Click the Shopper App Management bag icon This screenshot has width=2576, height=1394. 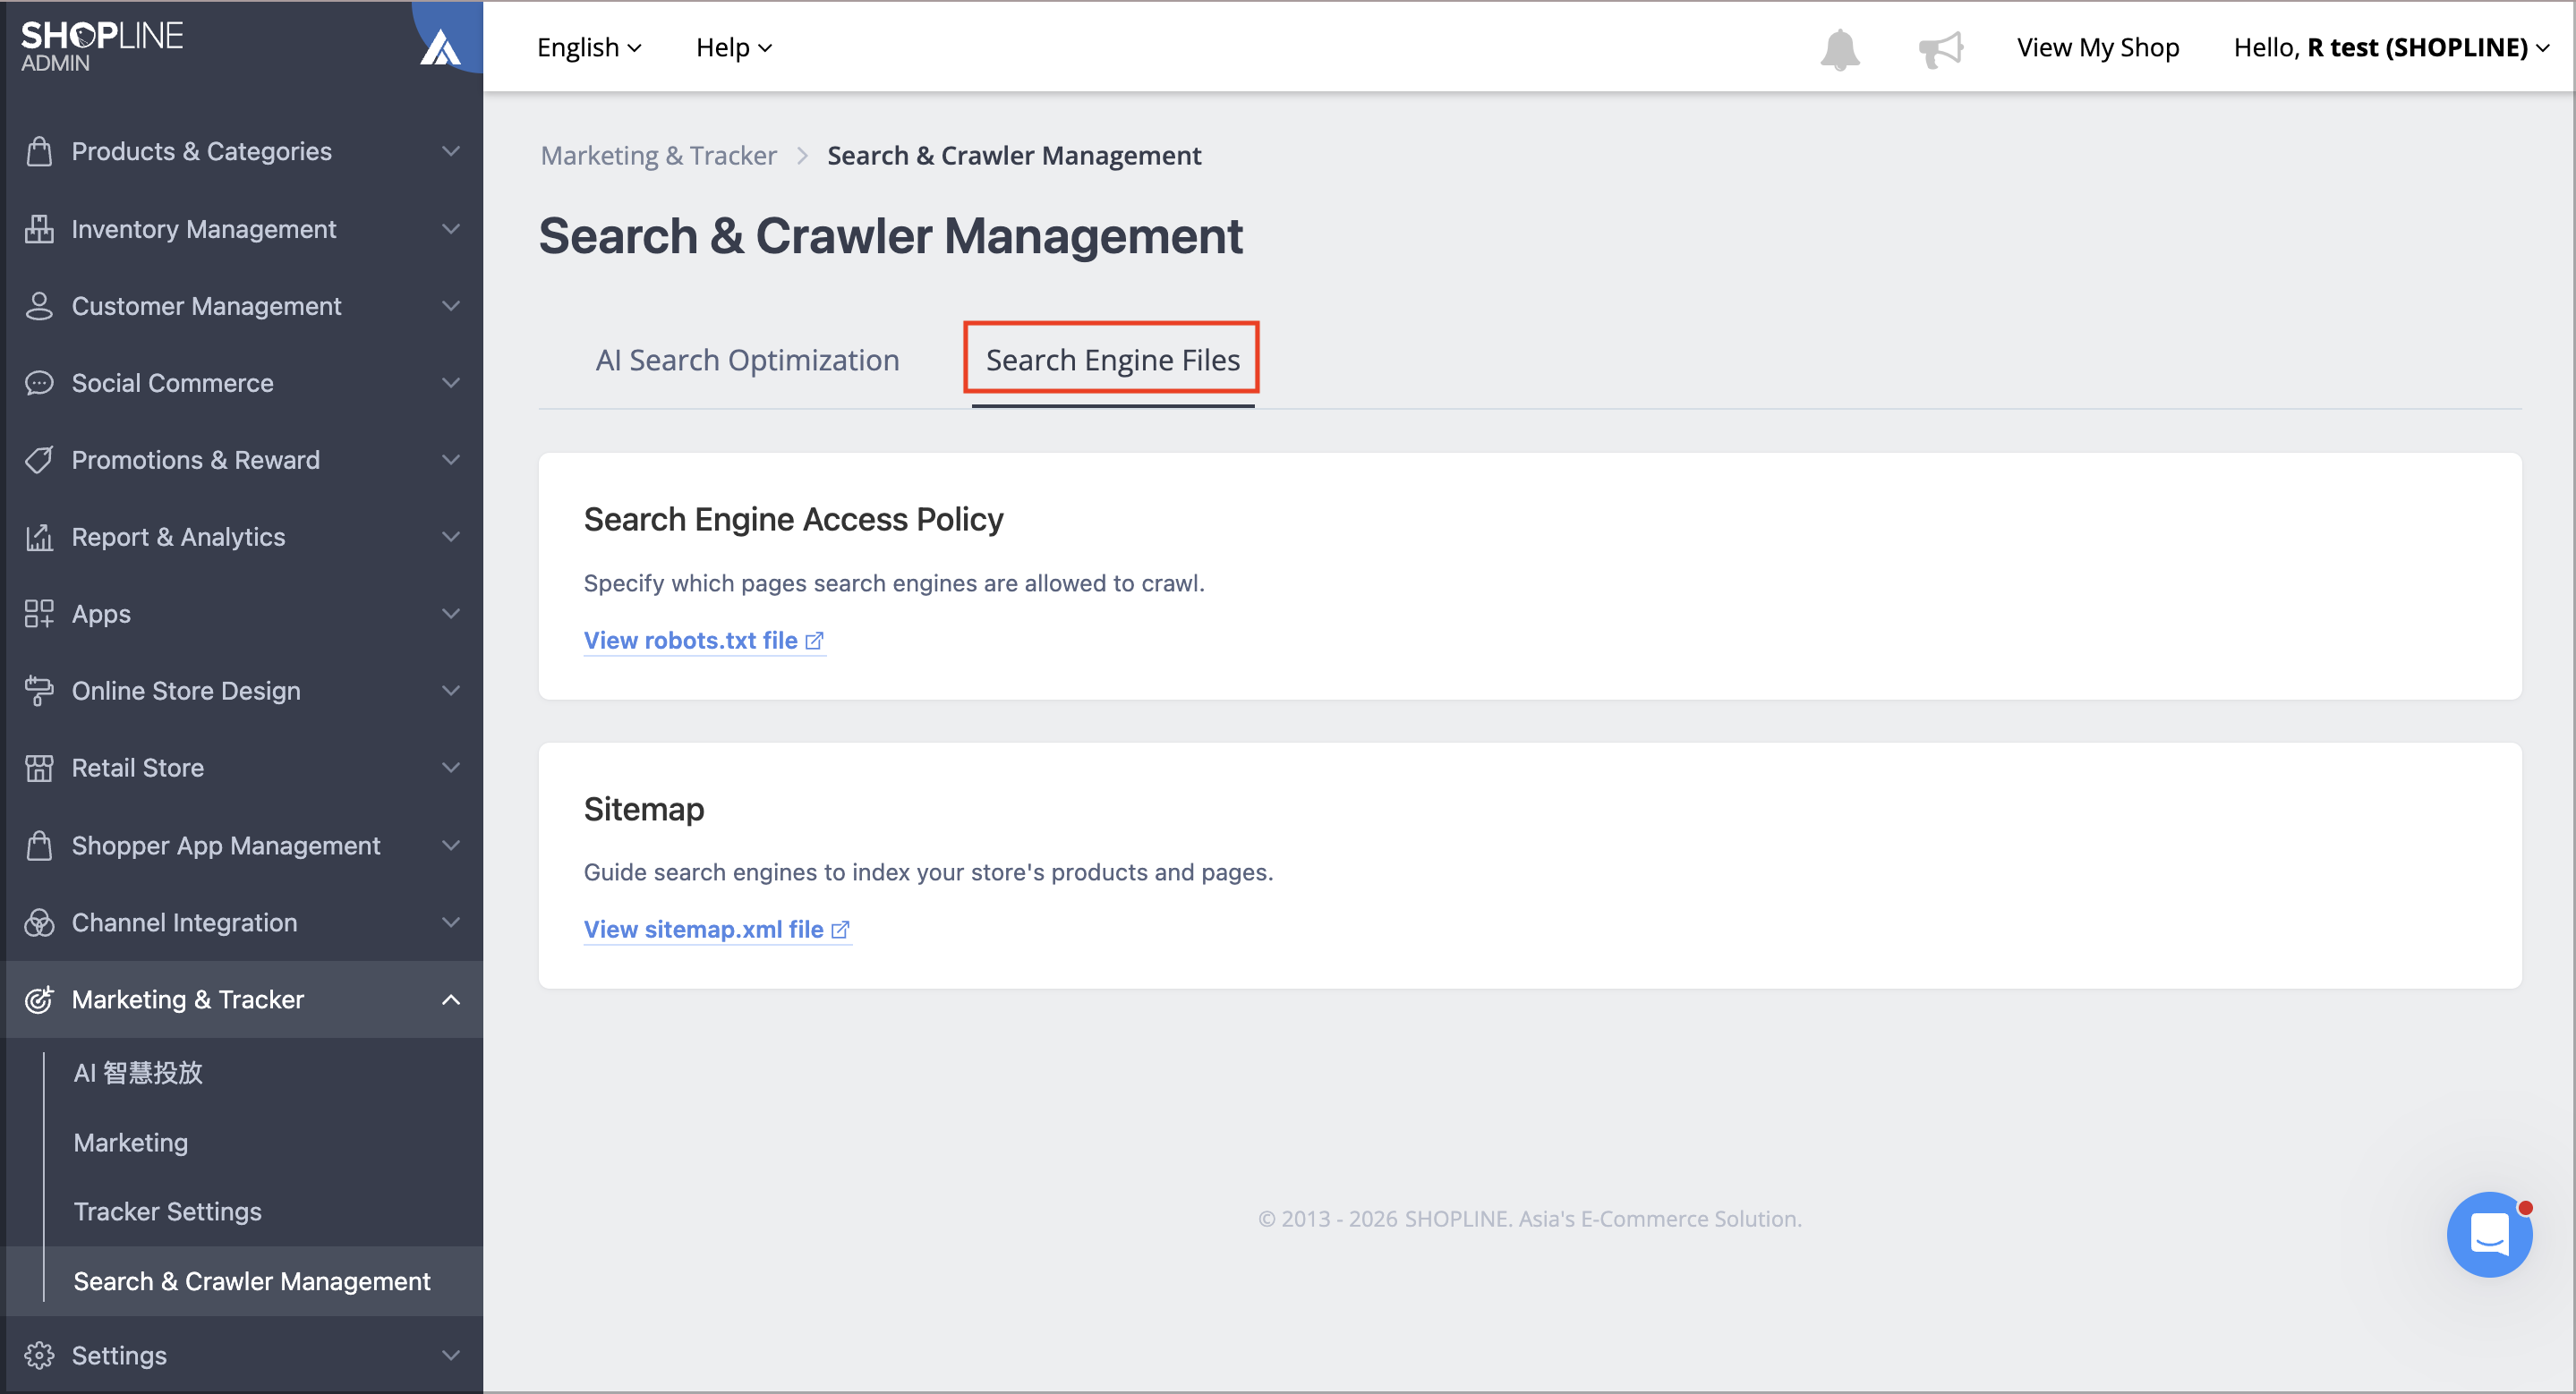click(x=39, y=846)
